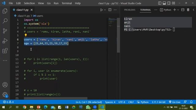
Task: Open editor More Actions ellipsis
Action: 115,10
